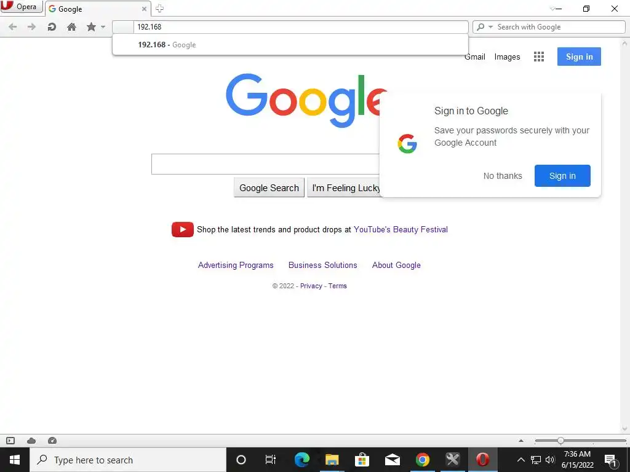Go forward with the forward arrow
The width and height of the screenshot is (630, 472).
click(31, 27)
